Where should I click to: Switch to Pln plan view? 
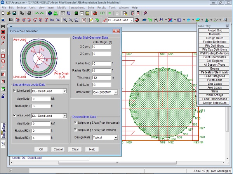(x=57, y=20)
